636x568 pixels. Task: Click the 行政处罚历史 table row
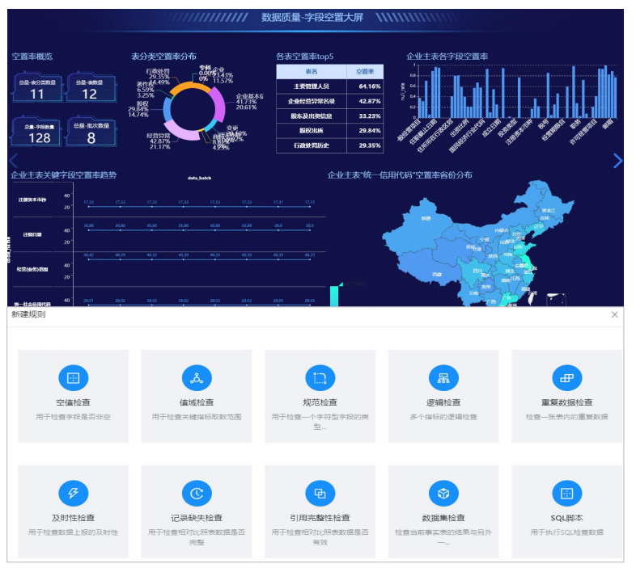(x=330, y=145)
